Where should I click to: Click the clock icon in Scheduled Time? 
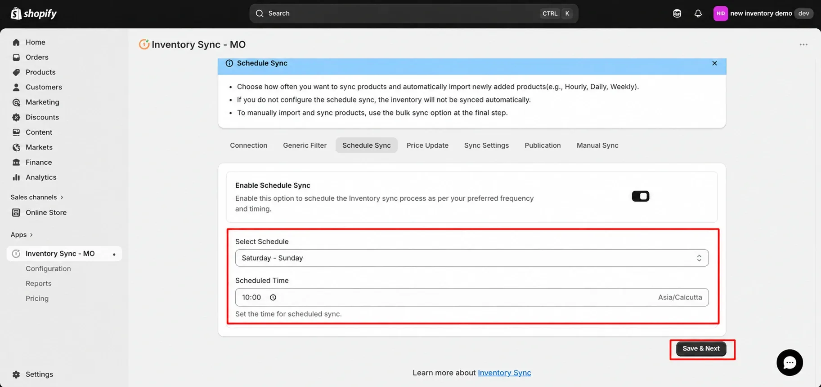coord(273,297)
